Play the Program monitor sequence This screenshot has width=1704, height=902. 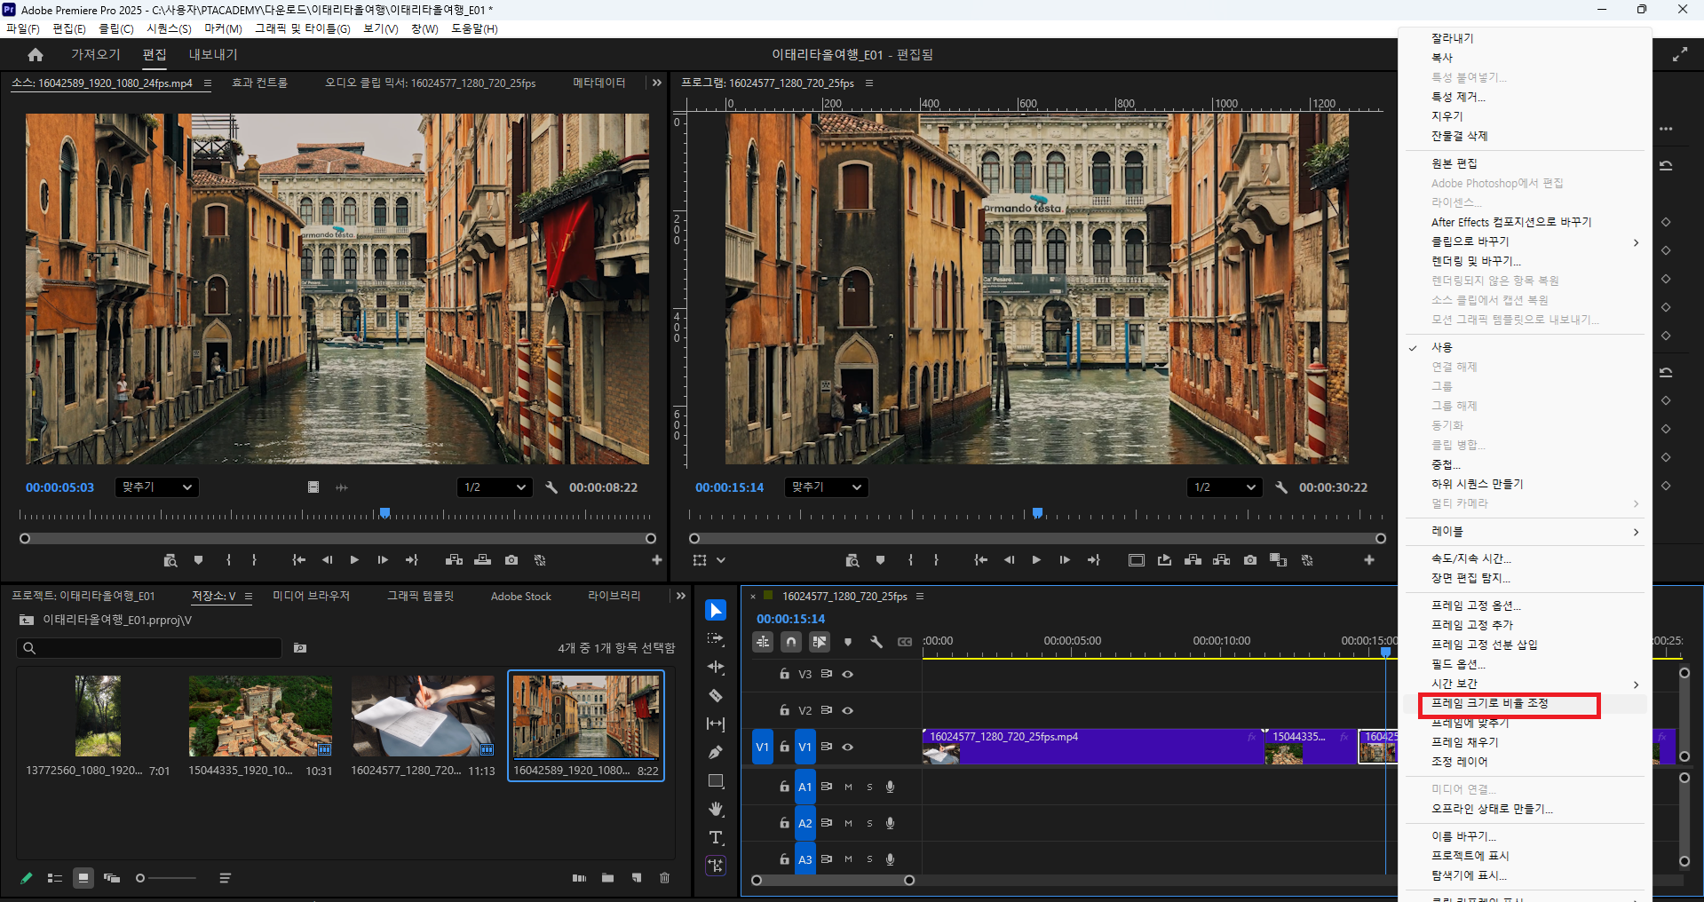(1036, 560)
